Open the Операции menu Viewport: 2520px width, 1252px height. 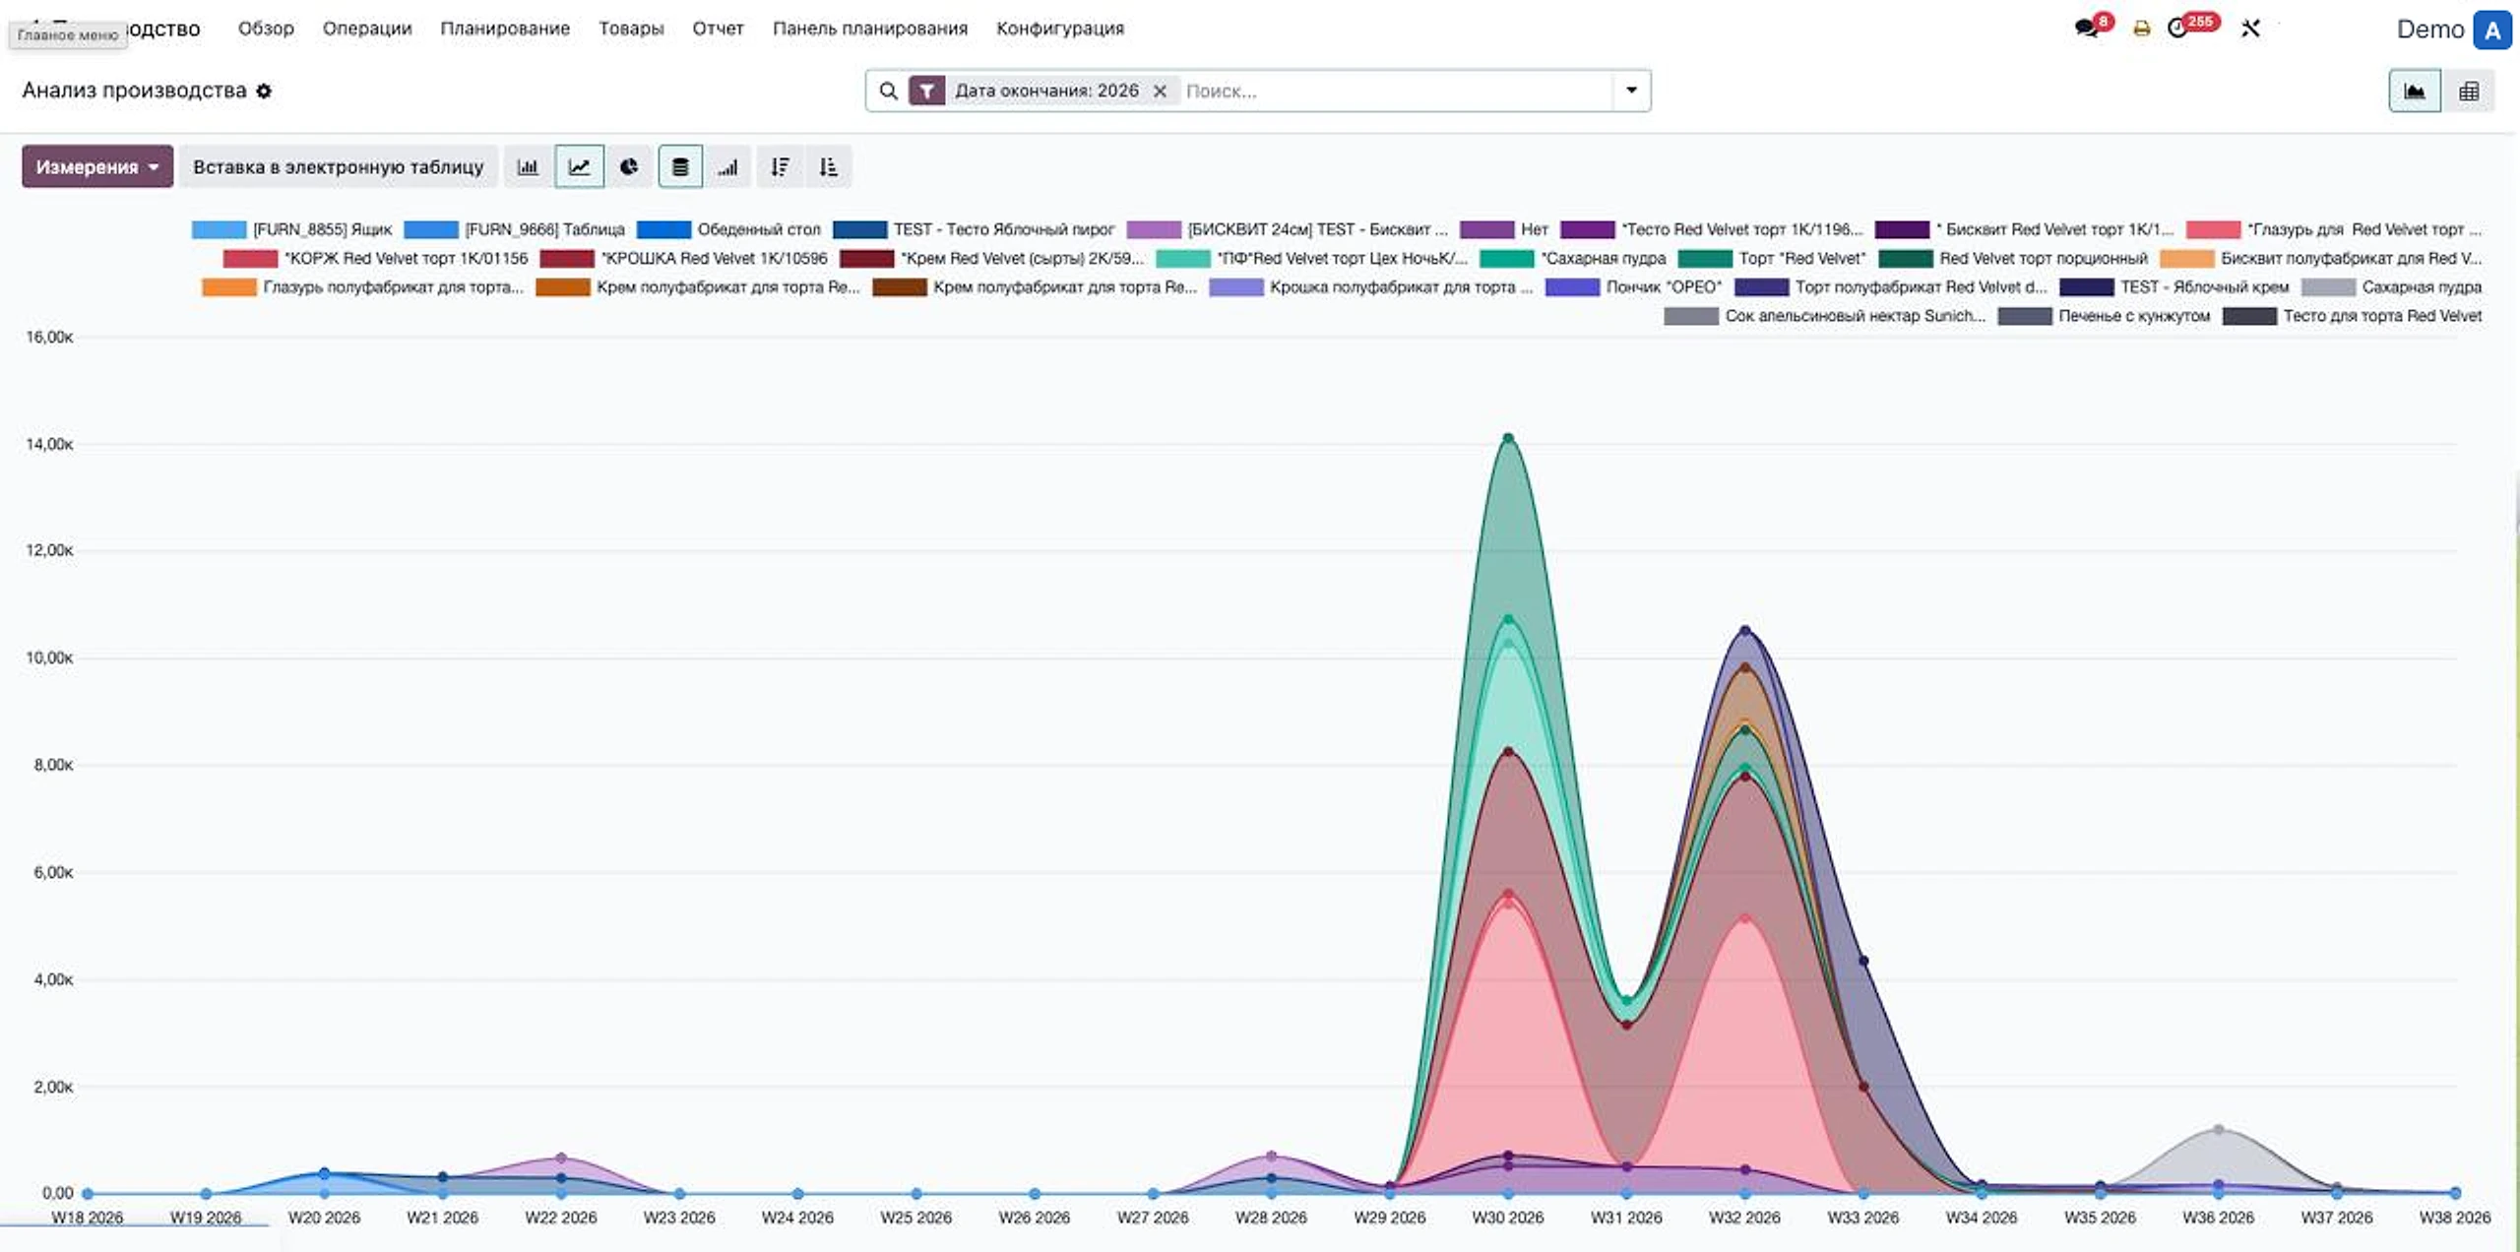click(x=367, y=29)
